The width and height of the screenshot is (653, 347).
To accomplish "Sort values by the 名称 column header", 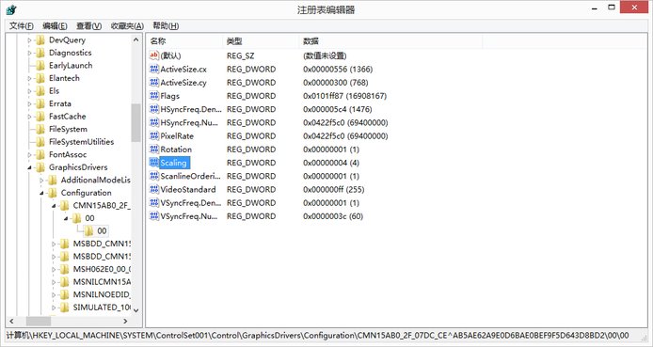I will coord(184,41).
